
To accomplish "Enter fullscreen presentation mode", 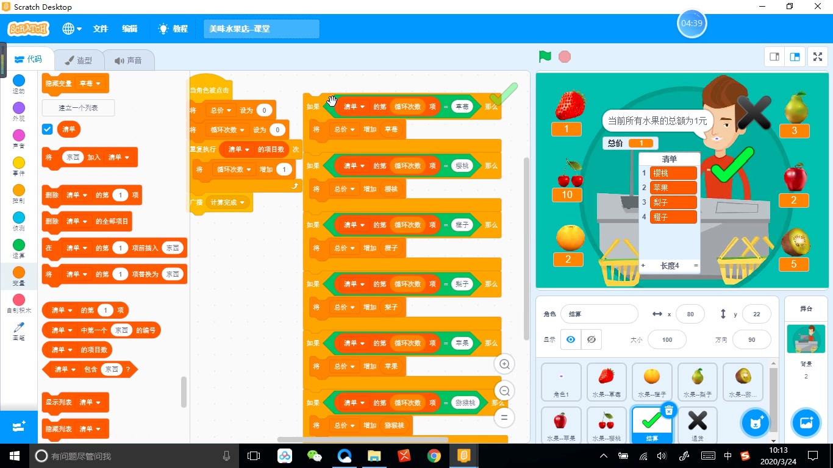I will coord(817,56).
